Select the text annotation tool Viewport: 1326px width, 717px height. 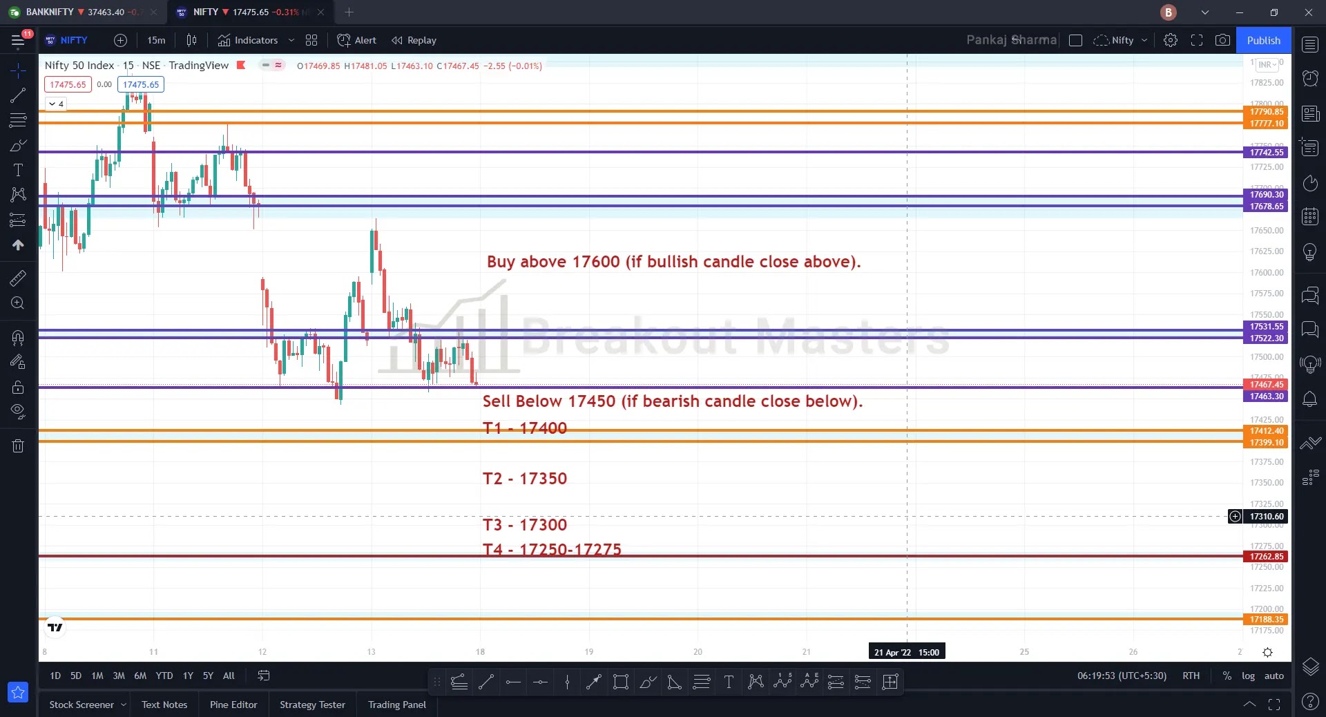click(x=19, y=170)
